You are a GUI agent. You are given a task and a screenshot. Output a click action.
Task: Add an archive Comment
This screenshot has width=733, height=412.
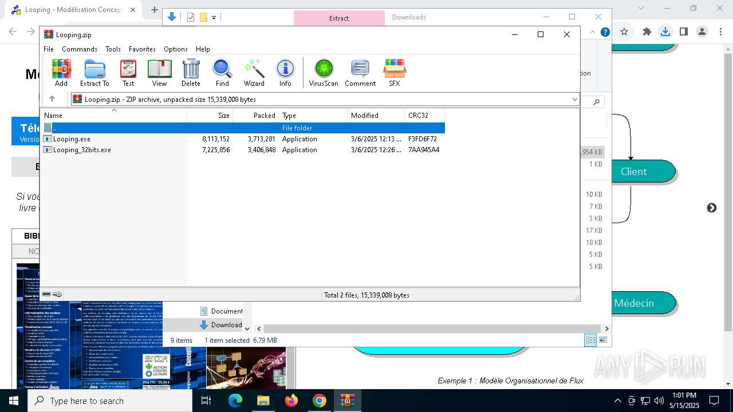[360, 73]
